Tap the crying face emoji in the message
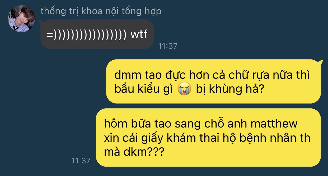This screenshot has width=328, height=176. point(185,89)
